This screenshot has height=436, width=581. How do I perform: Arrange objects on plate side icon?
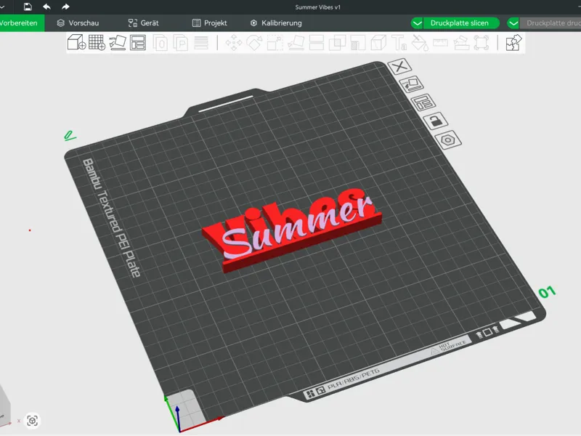424,102
